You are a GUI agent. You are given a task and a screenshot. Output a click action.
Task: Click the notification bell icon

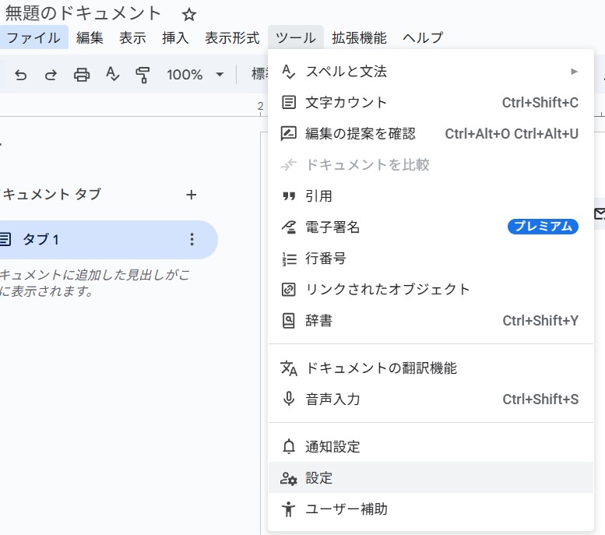coord(289,446)
